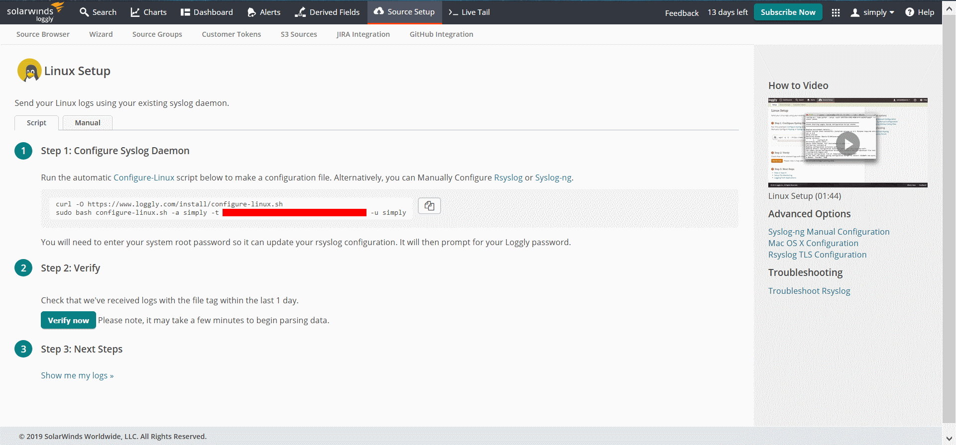Click the Search magnifier icon
956x445 pixels.
pyautogui.click(x=84, y=12)
